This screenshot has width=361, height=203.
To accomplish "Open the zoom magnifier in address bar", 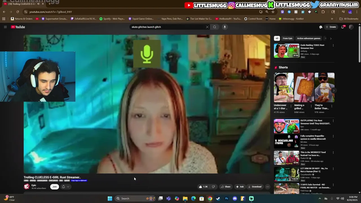I will tap(267, 12).
